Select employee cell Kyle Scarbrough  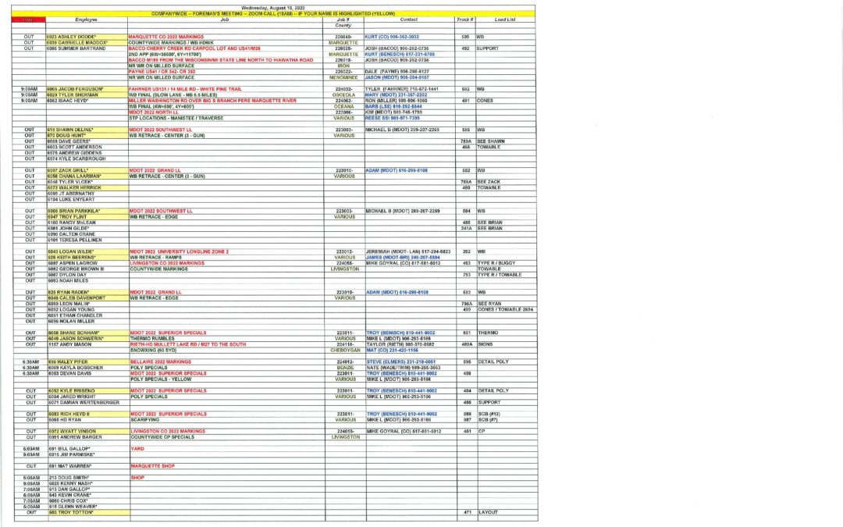(x=87, y=159)
